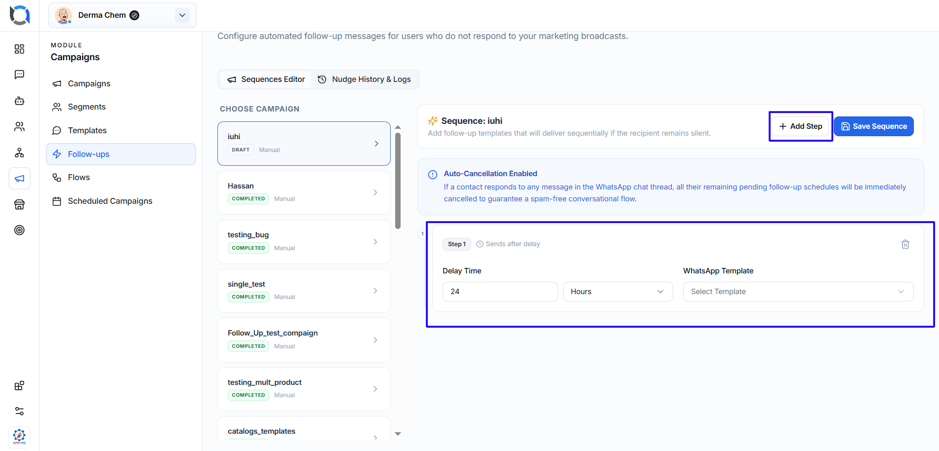Select the single_test campaign card

[x=304, y=291]
